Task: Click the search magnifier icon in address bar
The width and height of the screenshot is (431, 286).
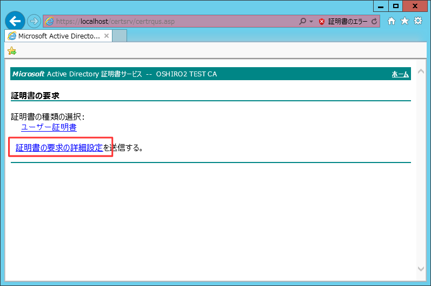Action: 302,21
